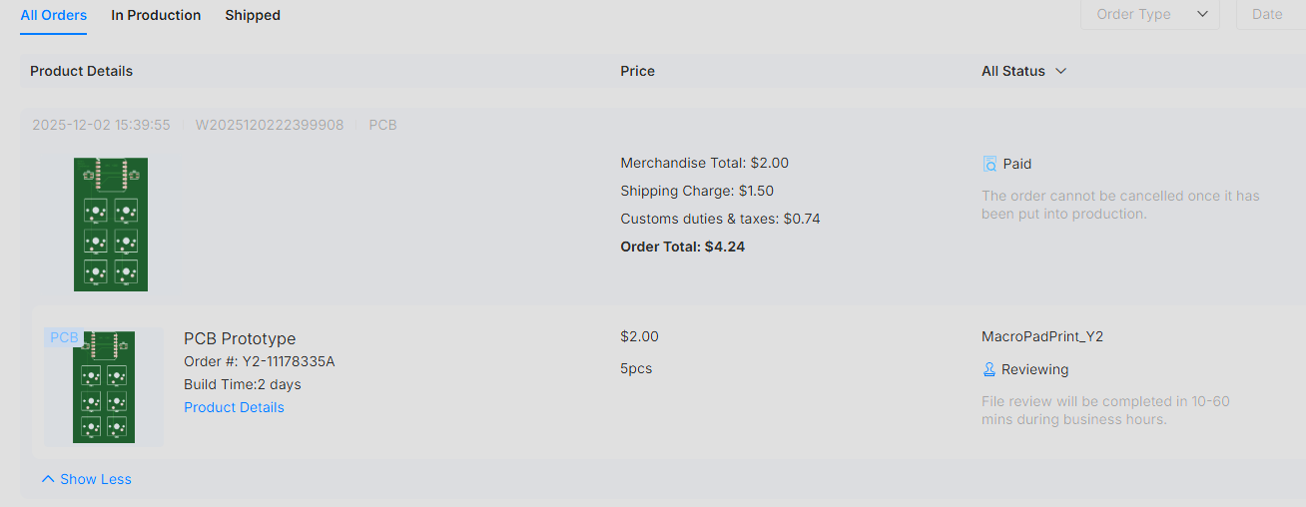The height and width of the screenshot is (507, 1306).
Task: Click the Reviewing status person icon
Action: 989,369
